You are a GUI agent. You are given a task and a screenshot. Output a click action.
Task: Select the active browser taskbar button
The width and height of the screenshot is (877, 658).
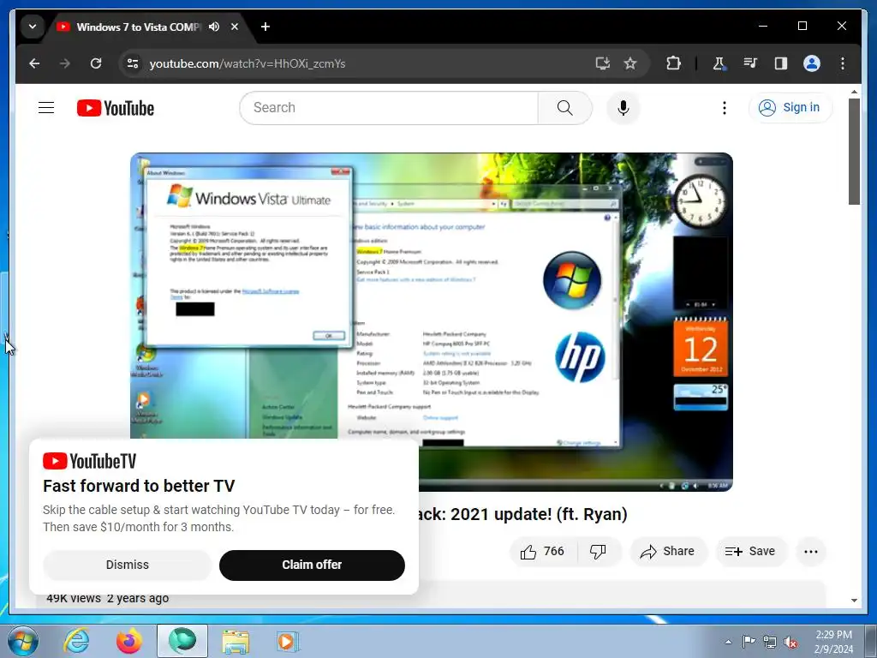(182, 641)
